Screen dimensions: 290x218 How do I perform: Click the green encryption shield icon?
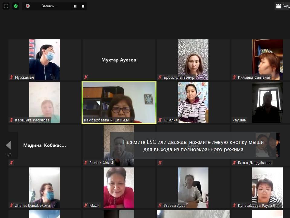16,6
